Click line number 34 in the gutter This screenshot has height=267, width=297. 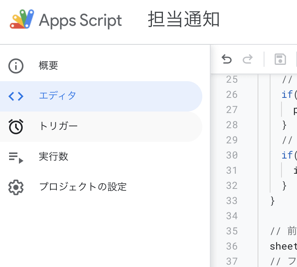231,216
